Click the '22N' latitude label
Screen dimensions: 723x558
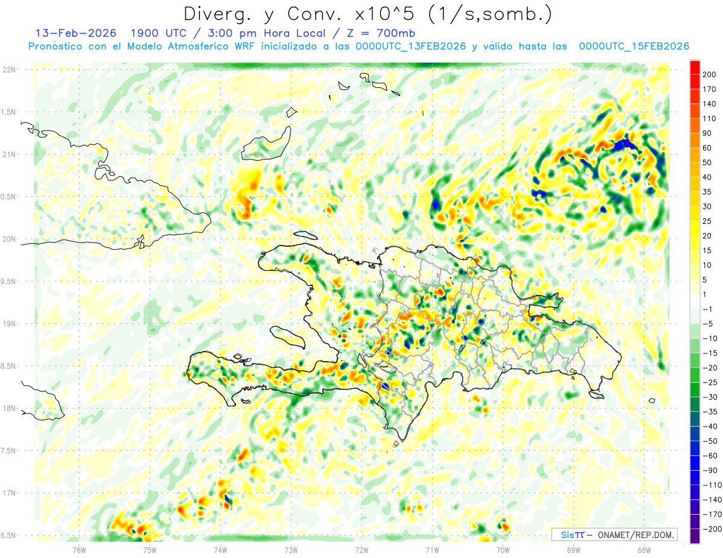click(8, 70)
